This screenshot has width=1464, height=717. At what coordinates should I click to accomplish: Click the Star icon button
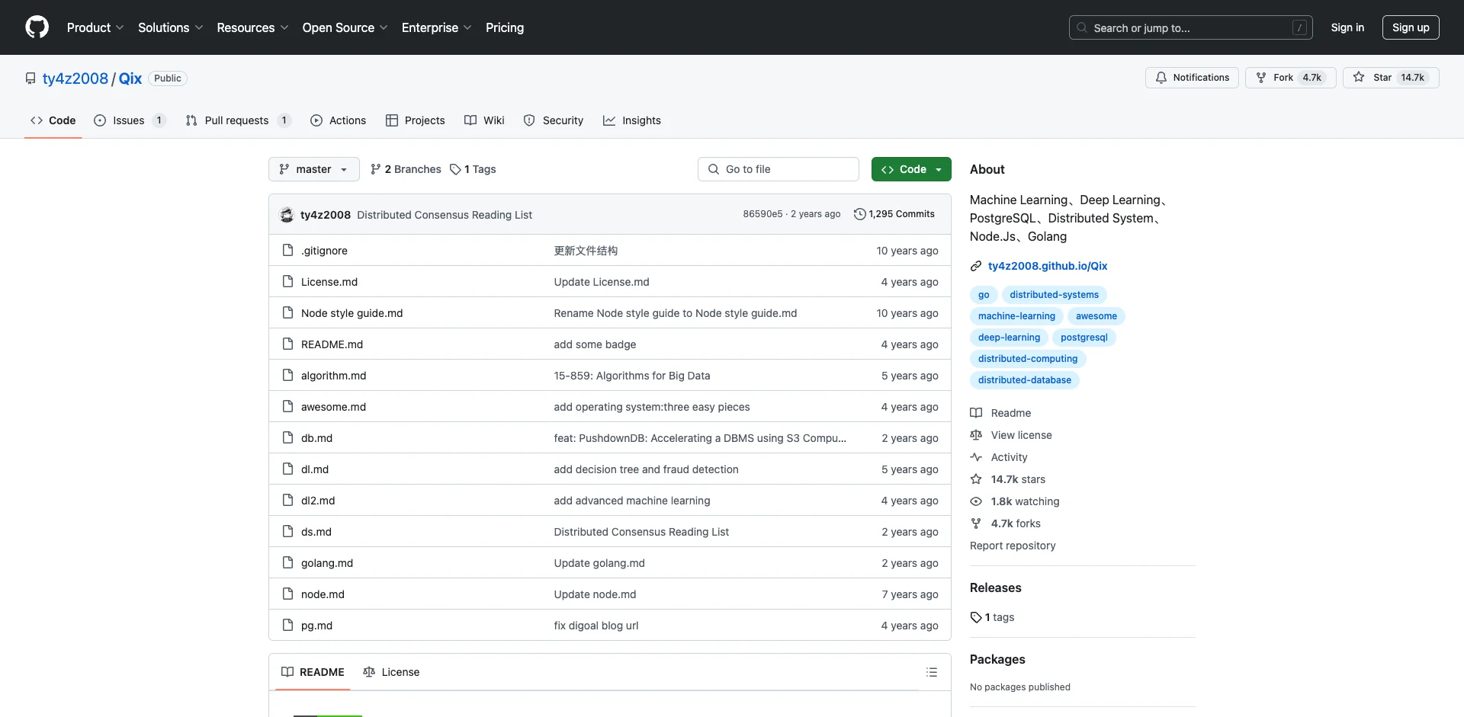[x=1359, y=78]
